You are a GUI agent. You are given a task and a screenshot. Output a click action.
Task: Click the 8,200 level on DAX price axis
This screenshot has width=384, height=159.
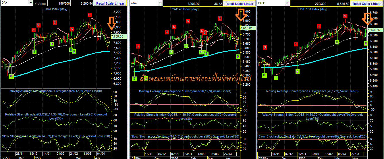click(x=117, y=12)
